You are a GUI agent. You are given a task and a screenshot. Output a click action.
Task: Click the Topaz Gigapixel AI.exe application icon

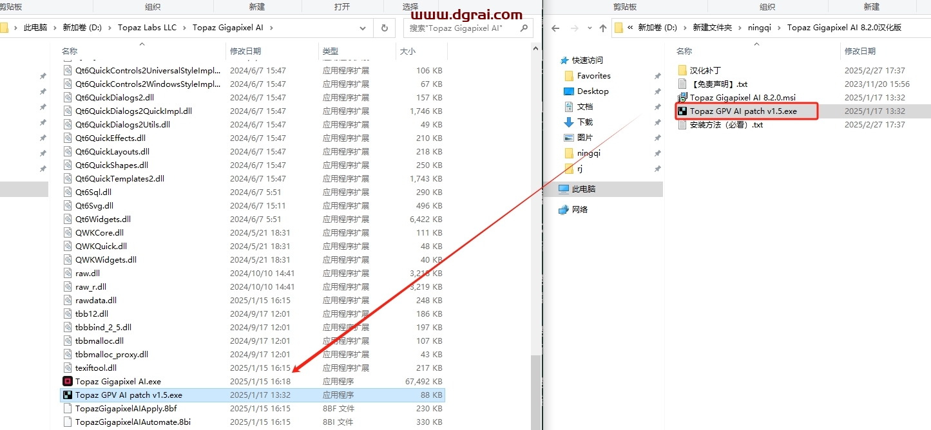(x=67, y=382)
